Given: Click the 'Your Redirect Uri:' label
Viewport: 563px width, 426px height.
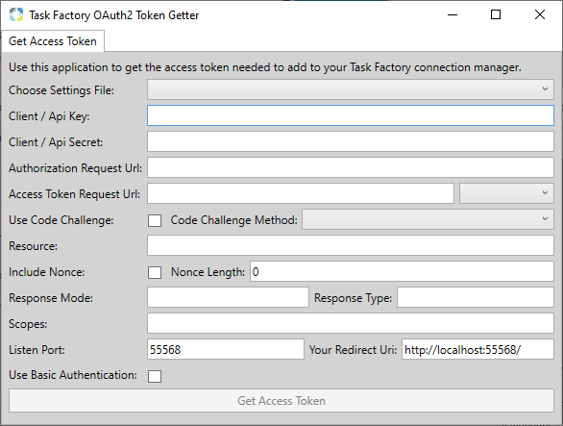Looking at the screenshot, I should click(x=353, y=350).
